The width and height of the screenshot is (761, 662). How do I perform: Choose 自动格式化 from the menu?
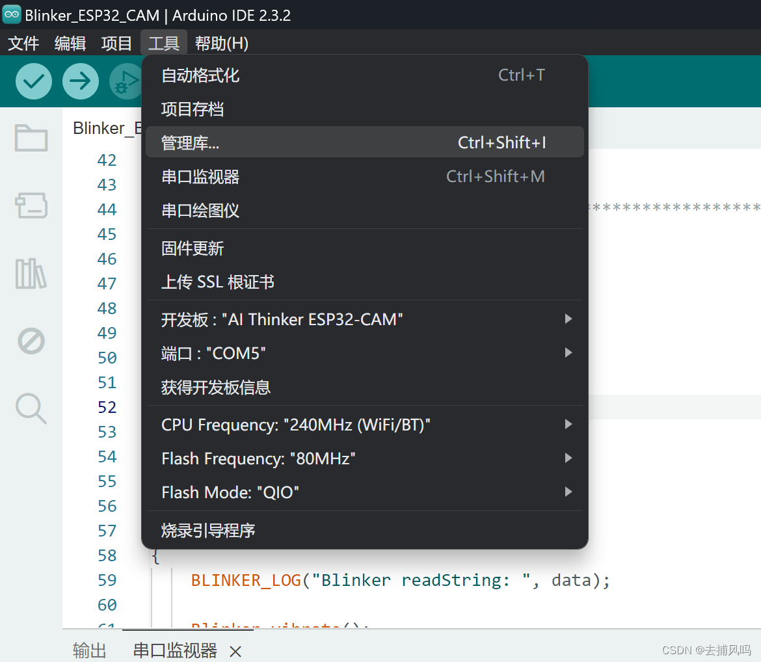[364, 75]
